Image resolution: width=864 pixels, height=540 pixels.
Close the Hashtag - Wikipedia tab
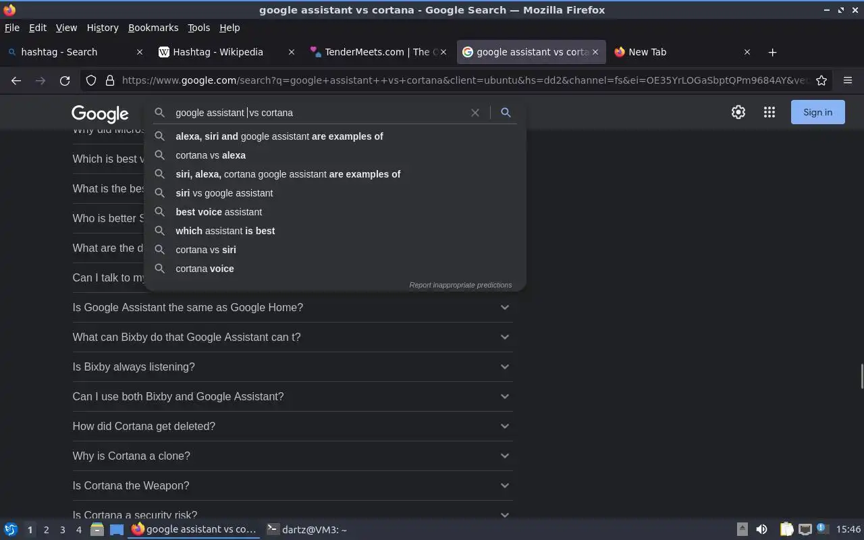(292, 52)
